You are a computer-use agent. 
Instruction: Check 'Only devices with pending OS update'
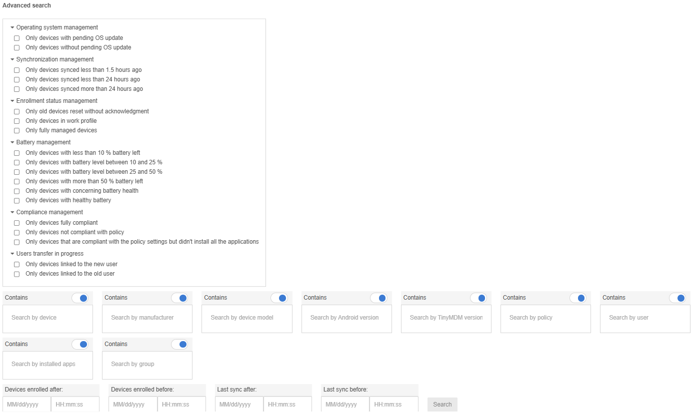click(16, 38)
